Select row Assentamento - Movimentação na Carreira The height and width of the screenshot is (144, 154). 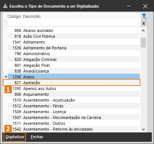coord(74,118)
